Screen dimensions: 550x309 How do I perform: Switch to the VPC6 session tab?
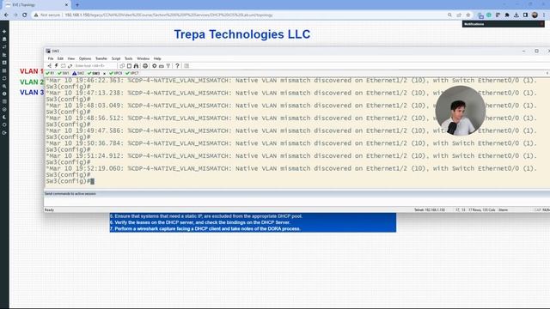tap(116, 73)
